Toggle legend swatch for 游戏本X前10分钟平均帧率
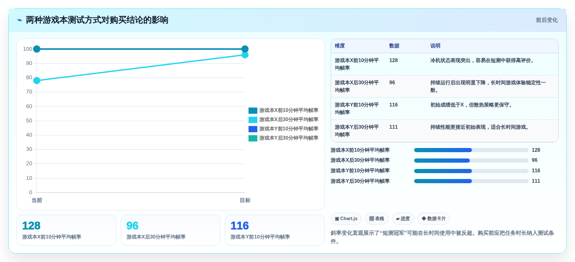This screenshot has height=262, width=575. pyautogui.click(x=253, y=111)
